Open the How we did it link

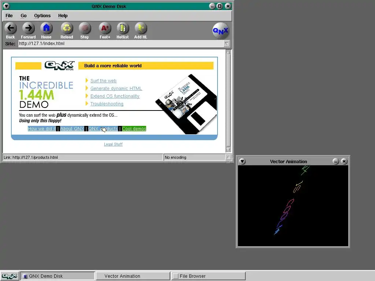42,128
